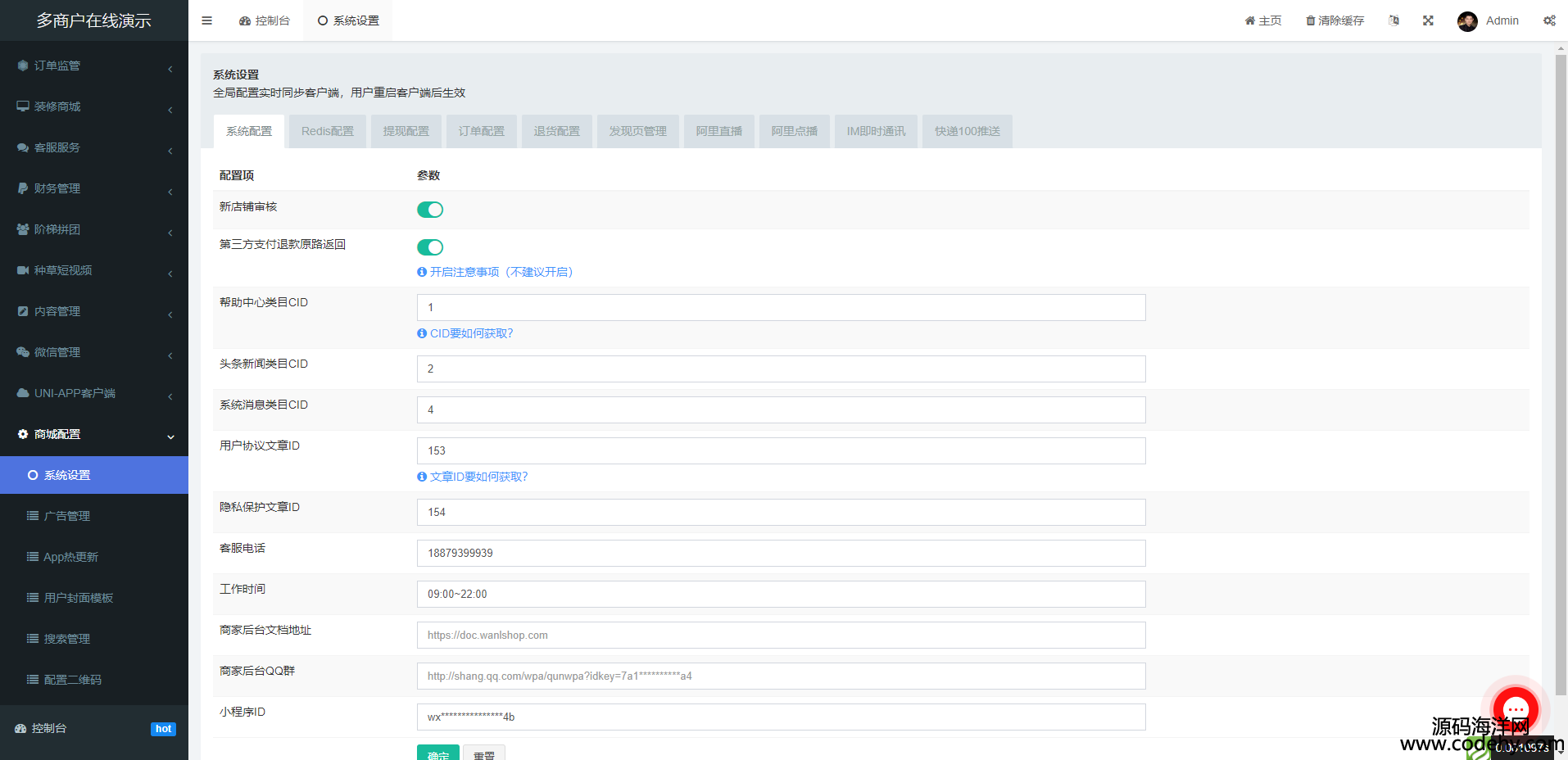Toggle the 第三方支付退款原路返回 switch

(x=430, y=247)
